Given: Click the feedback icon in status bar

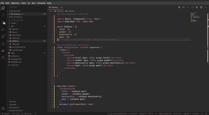Looking at the screenshot, I should [202, 114].
